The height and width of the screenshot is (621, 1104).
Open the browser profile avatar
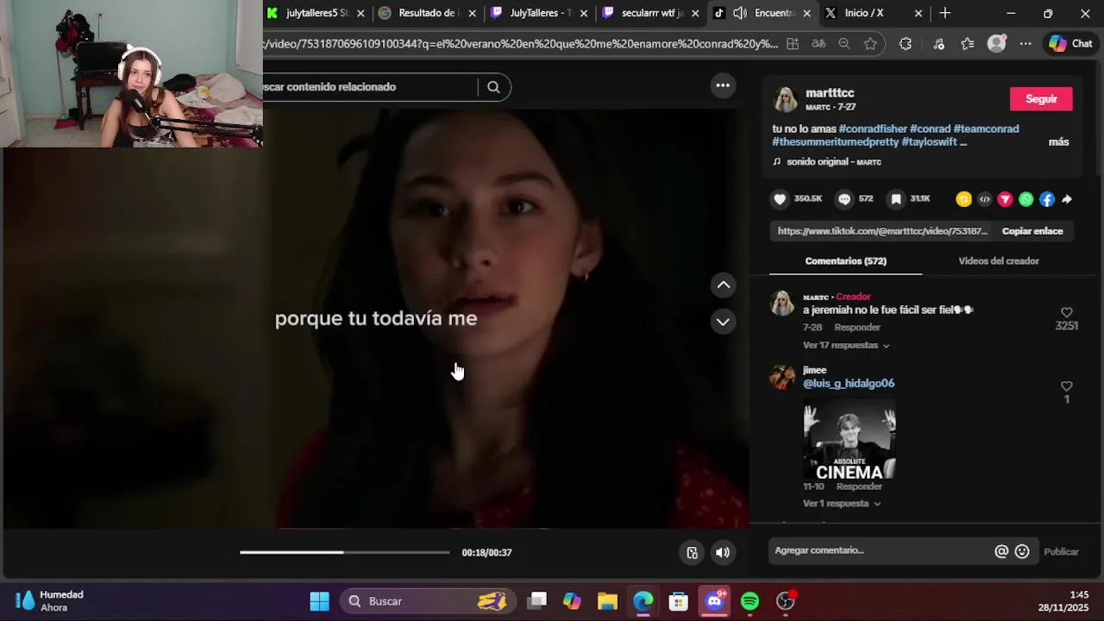point(997,44)
